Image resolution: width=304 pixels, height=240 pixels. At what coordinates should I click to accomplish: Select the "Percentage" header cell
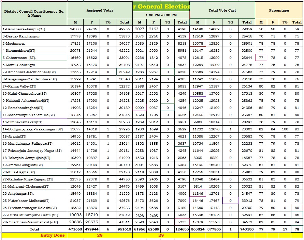point(279,11)
